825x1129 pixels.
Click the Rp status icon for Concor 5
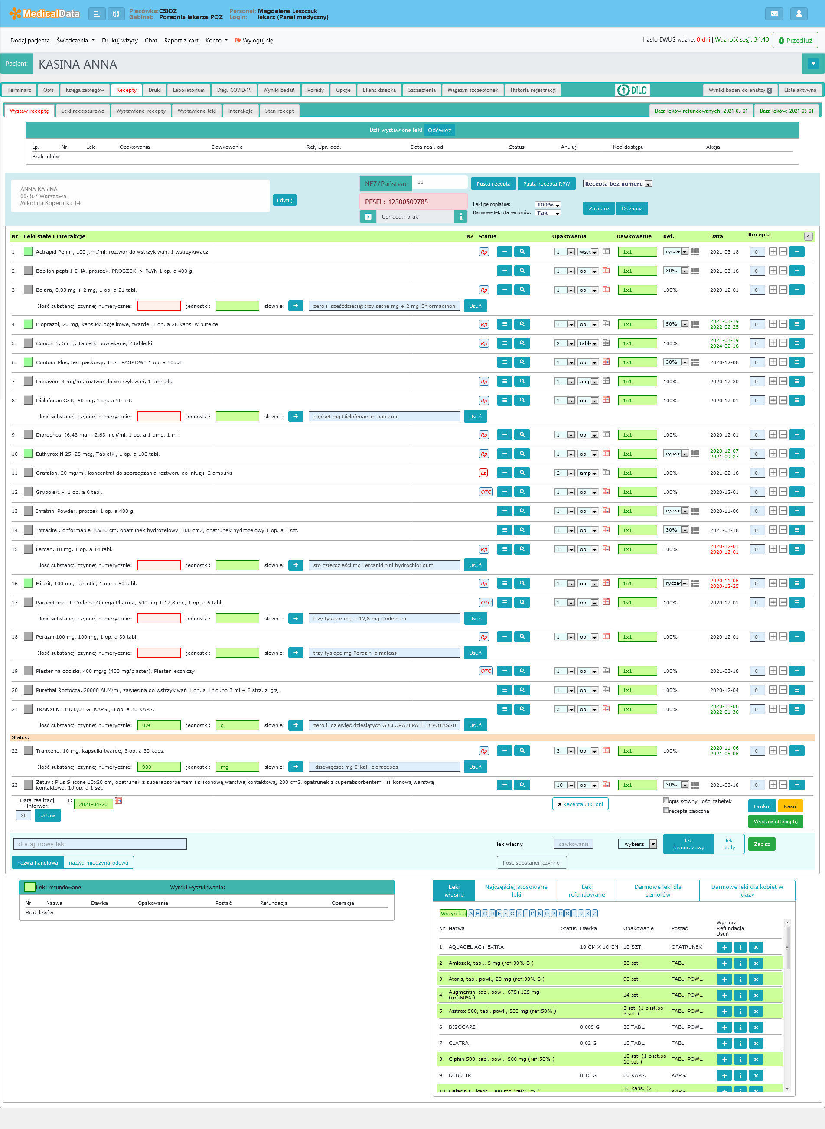483,343
